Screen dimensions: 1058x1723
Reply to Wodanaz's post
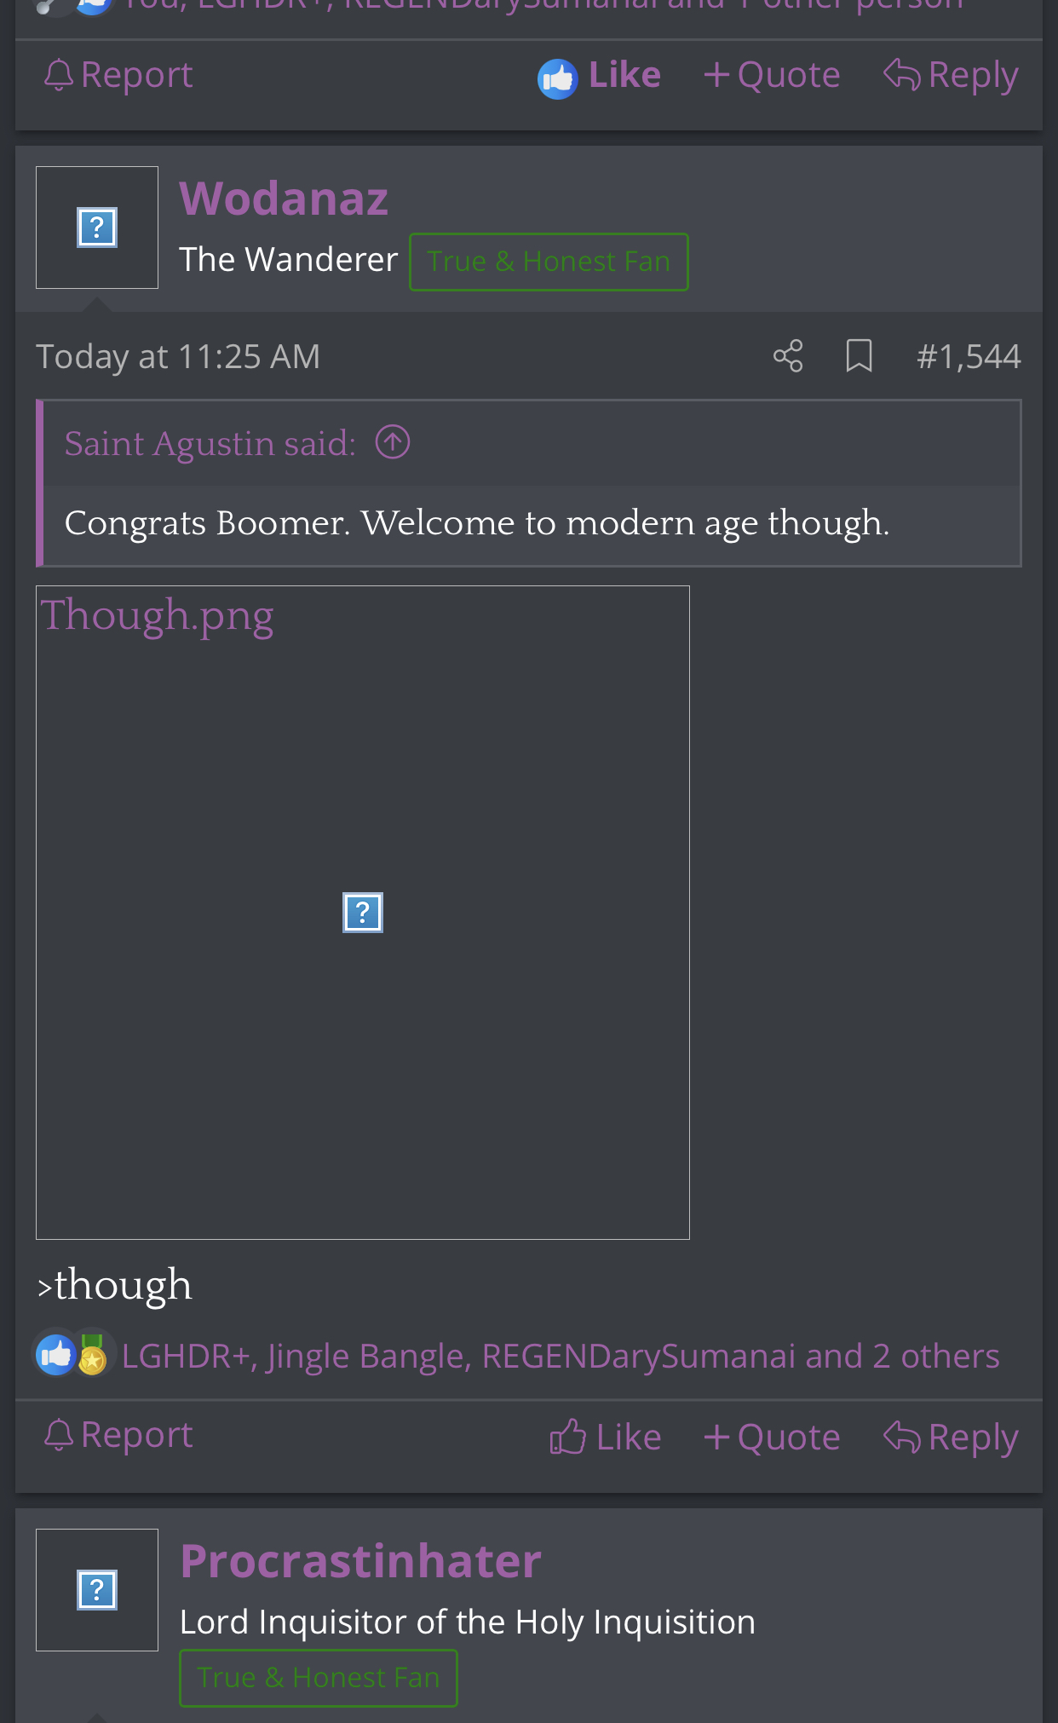(951, 1438)
